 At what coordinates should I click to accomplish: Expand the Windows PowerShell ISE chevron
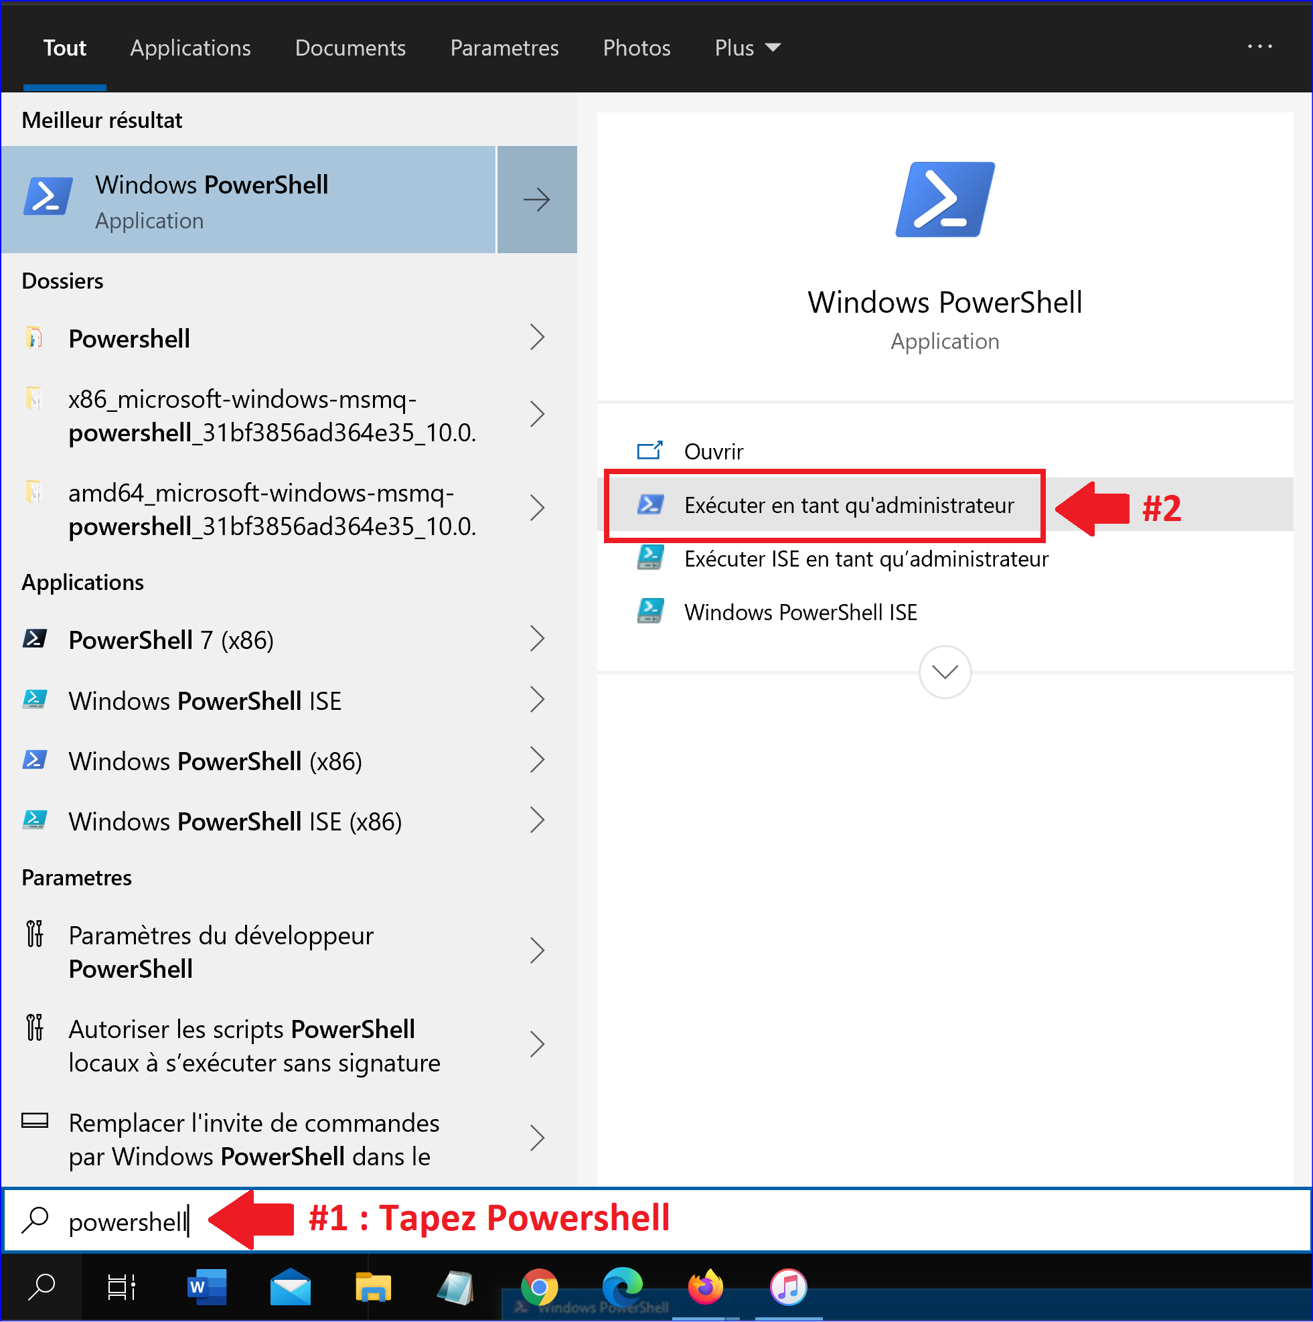538,699
